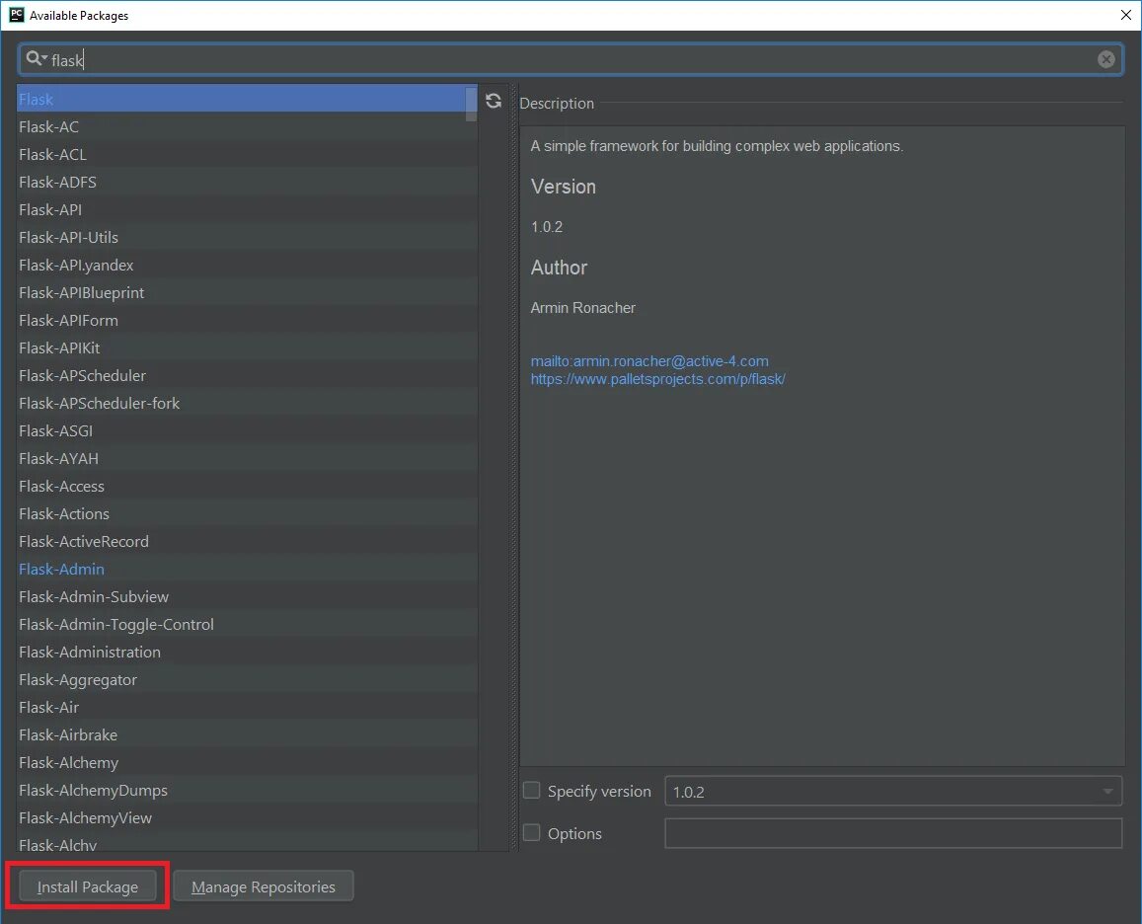Image resolution: width=1142 pixels, height=924 pixels.
Task: Select the Flask-ACL package
Action: [246, 154]
